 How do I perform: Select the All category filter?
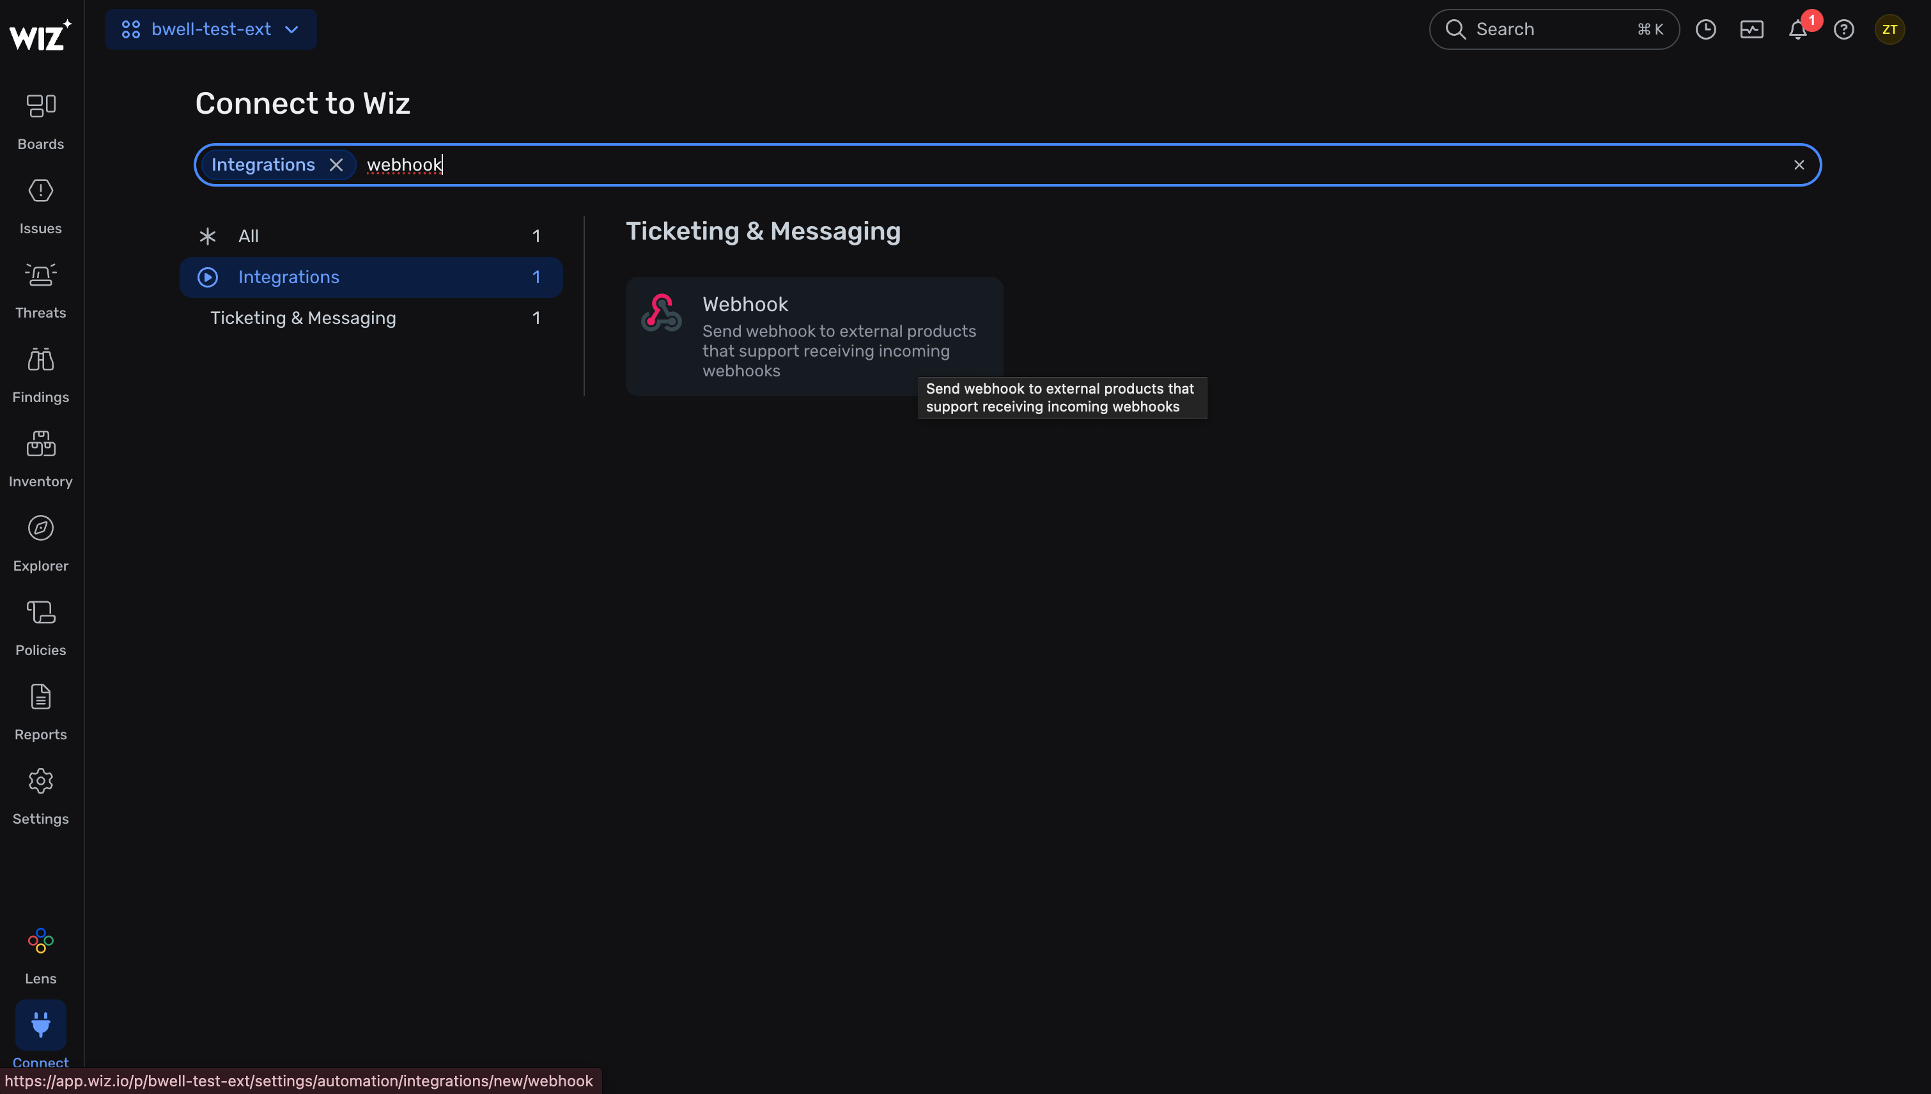(371, 236)
